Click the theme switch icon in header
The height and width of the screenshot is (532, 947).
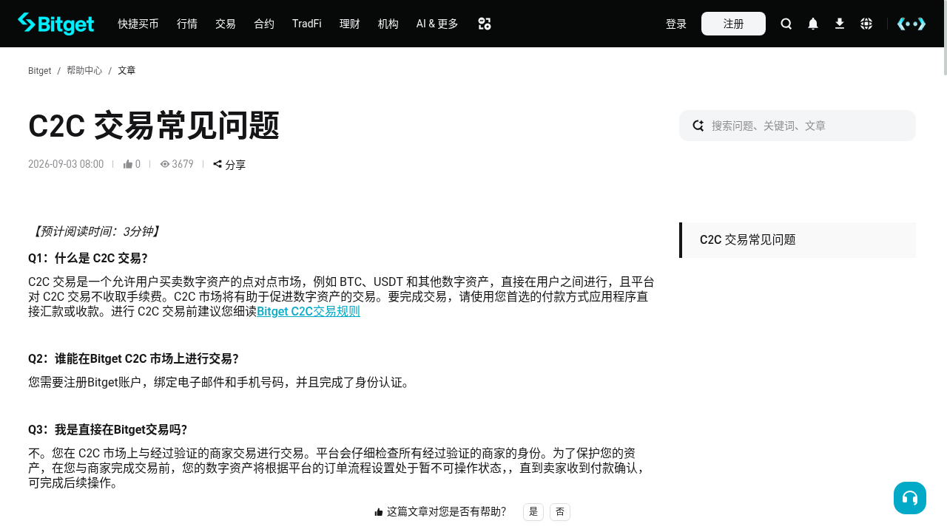coord(911,24)
